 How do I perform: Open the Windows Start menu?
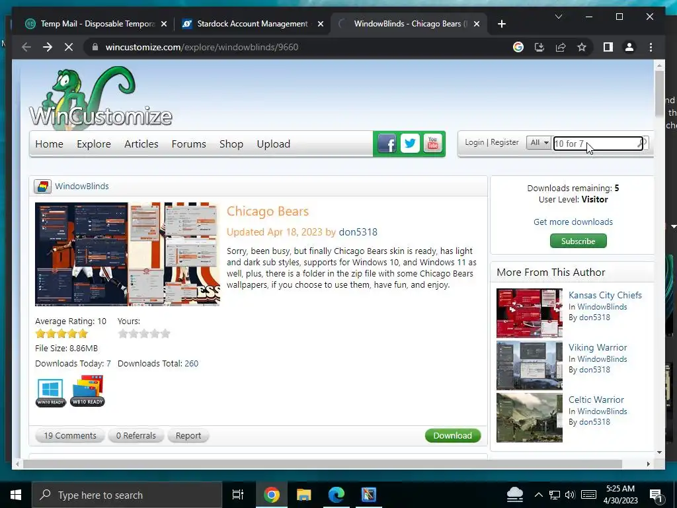(16, 495)
